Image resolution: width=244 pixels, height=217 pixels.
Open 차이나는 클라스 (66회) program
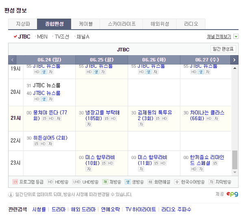click(207, 115)
